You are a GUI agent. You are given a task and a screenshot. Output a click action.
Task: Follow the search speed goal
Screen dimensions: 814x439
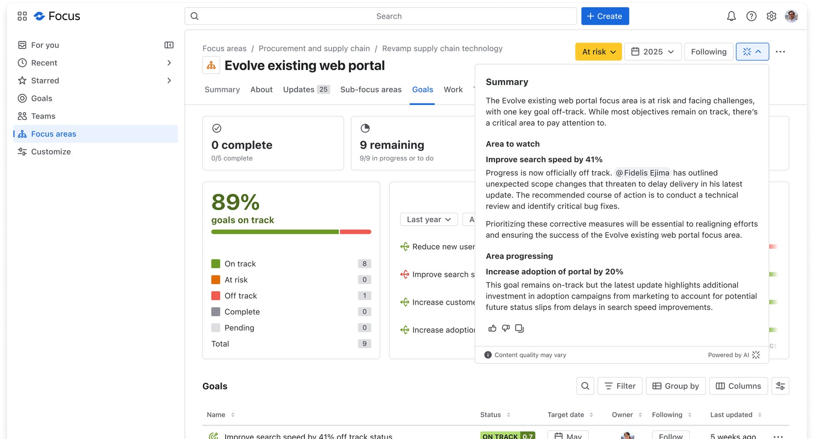pyautogui.click(x=670, y=436)
